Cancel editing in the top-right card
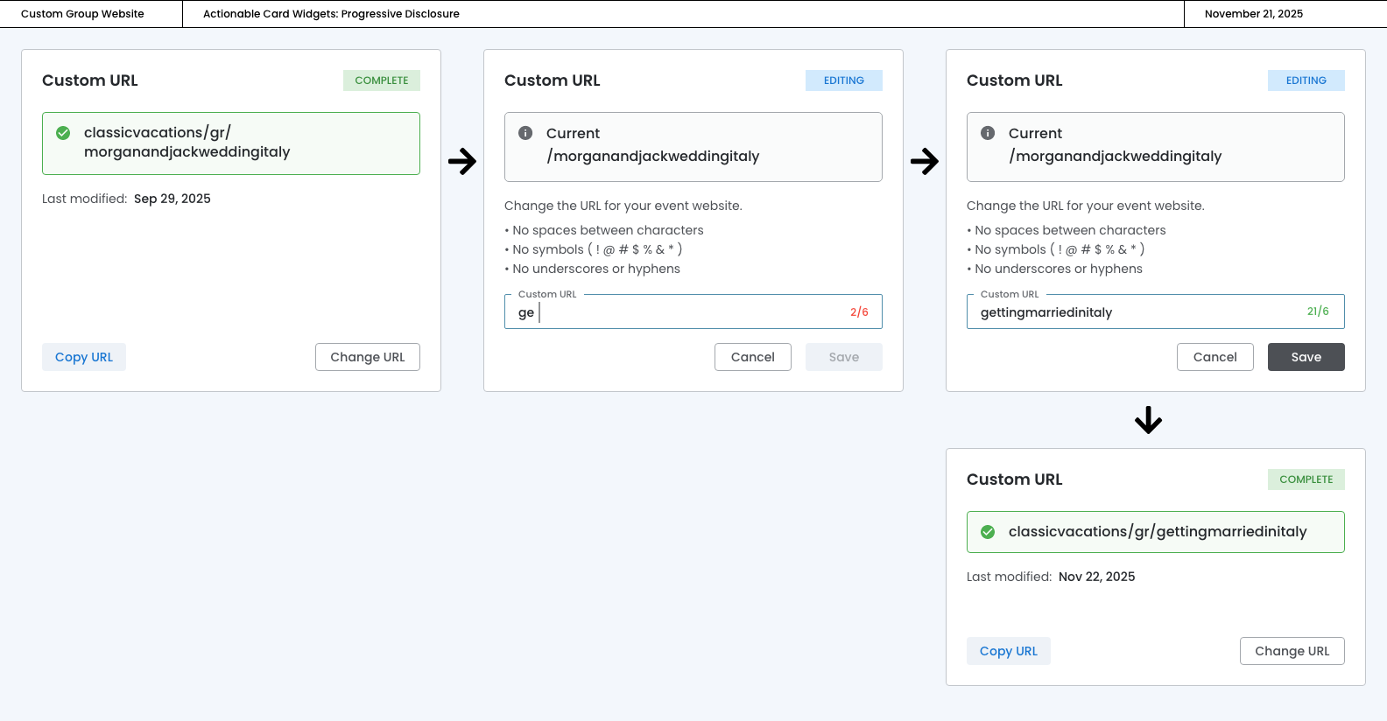Viewport: 1387px width, 721px height. [x=1215, y=357]
